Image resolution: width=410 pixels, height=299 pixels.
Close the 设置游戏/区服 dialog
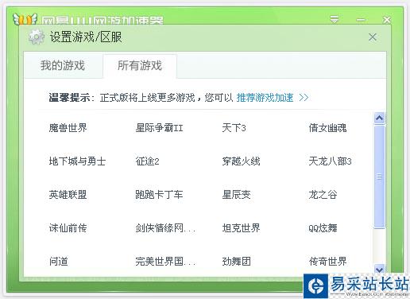[373, 37]
